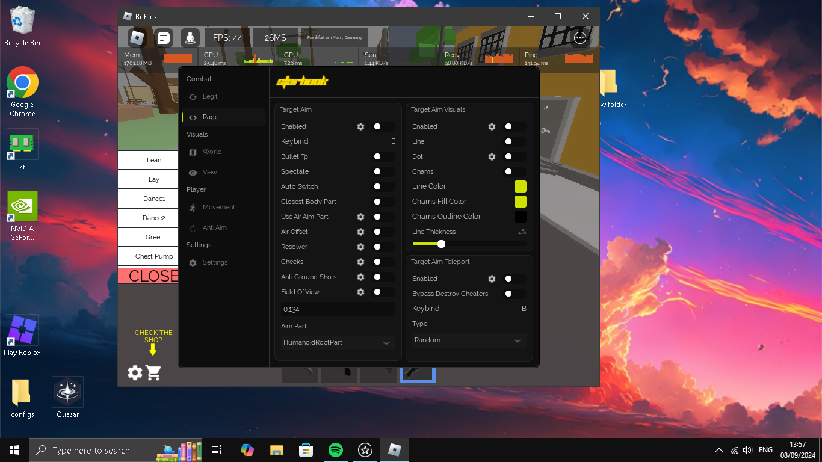This screenshot has width=822, height=462.
Task: Open the View visuals tab
Action: pyautogui.click(x=223, y=172)
